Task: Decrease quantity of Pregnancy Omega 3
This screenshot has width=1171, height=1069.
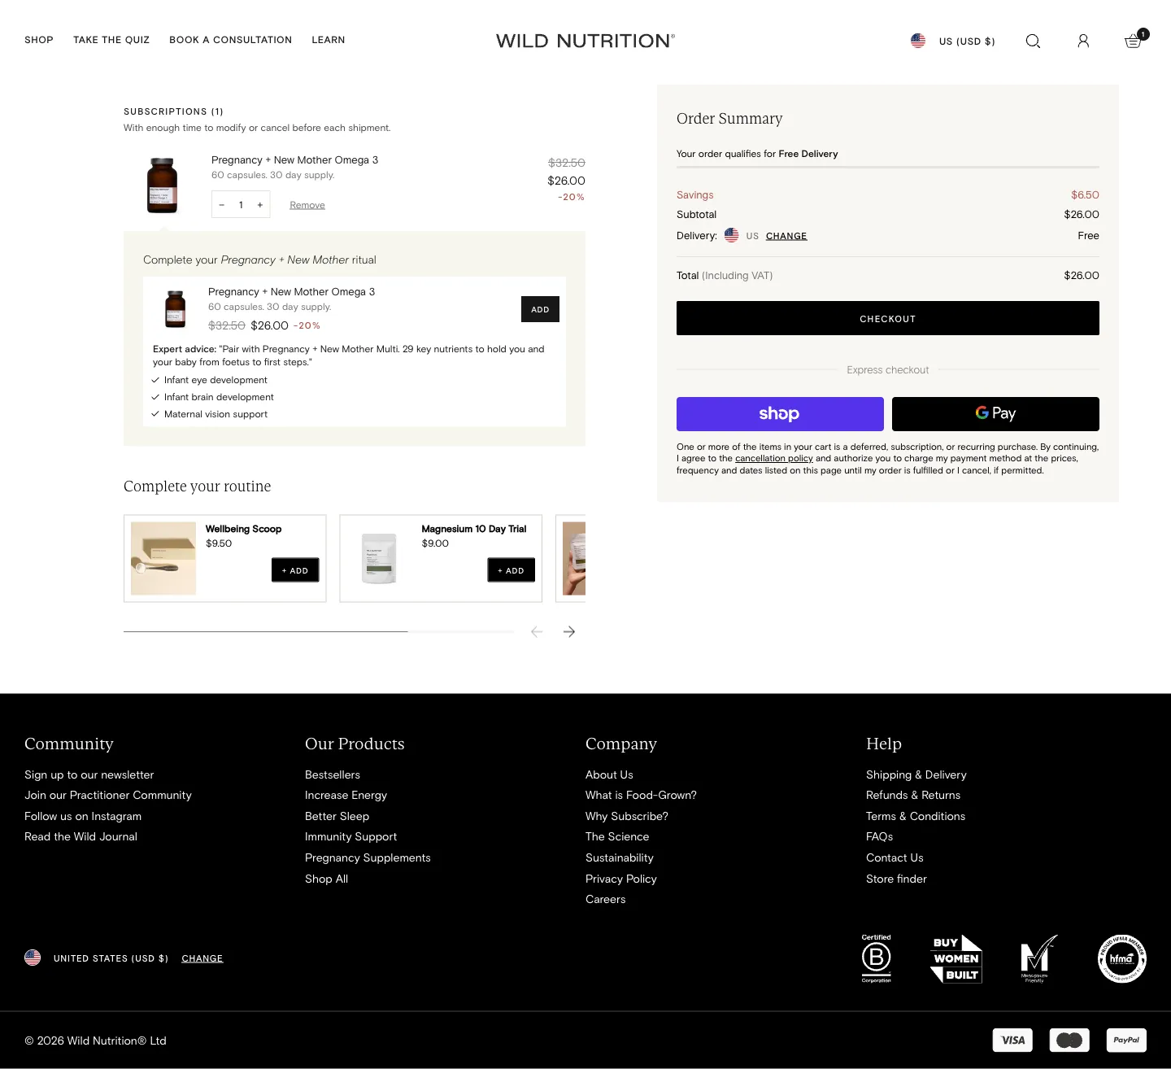Action: [221, 205]
